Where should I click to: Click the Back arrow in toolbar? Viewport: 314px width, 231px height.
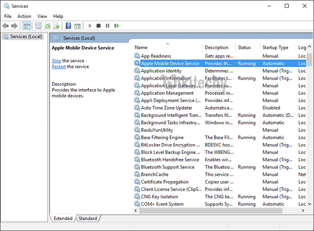[6, 26]
